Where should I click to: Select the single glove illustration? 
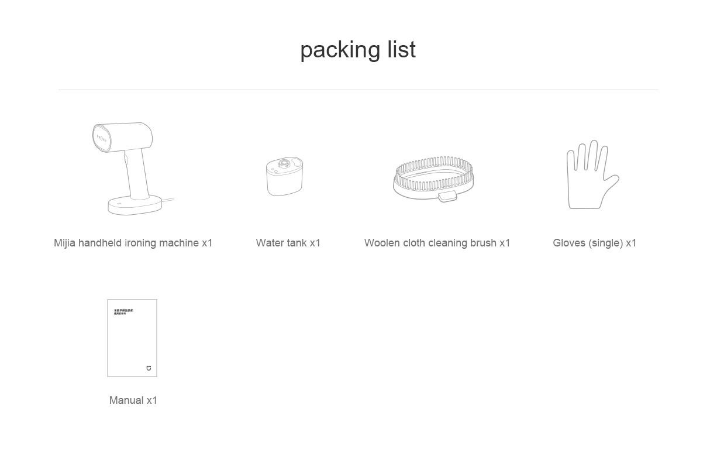(592, 174)
